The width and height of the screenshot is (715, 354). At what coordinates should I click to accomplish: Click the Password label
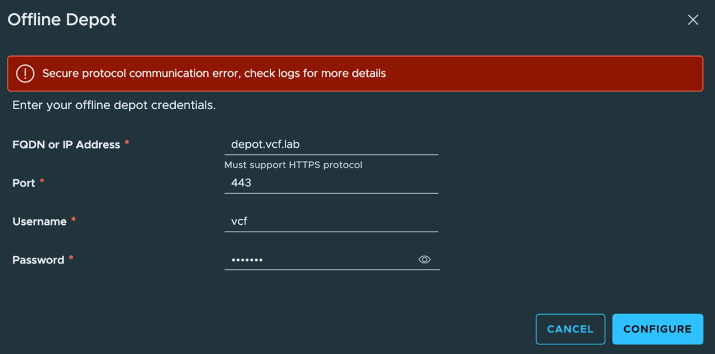tap(38, 260)
